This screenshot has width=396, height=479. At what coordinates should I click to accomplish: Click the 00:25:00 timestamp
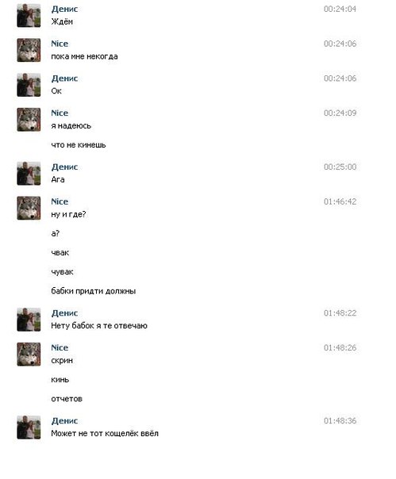click(340, 167)
